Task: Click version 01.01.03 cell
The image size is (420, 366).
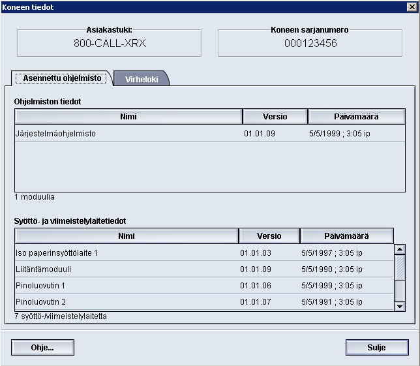Action: (256, 253)
